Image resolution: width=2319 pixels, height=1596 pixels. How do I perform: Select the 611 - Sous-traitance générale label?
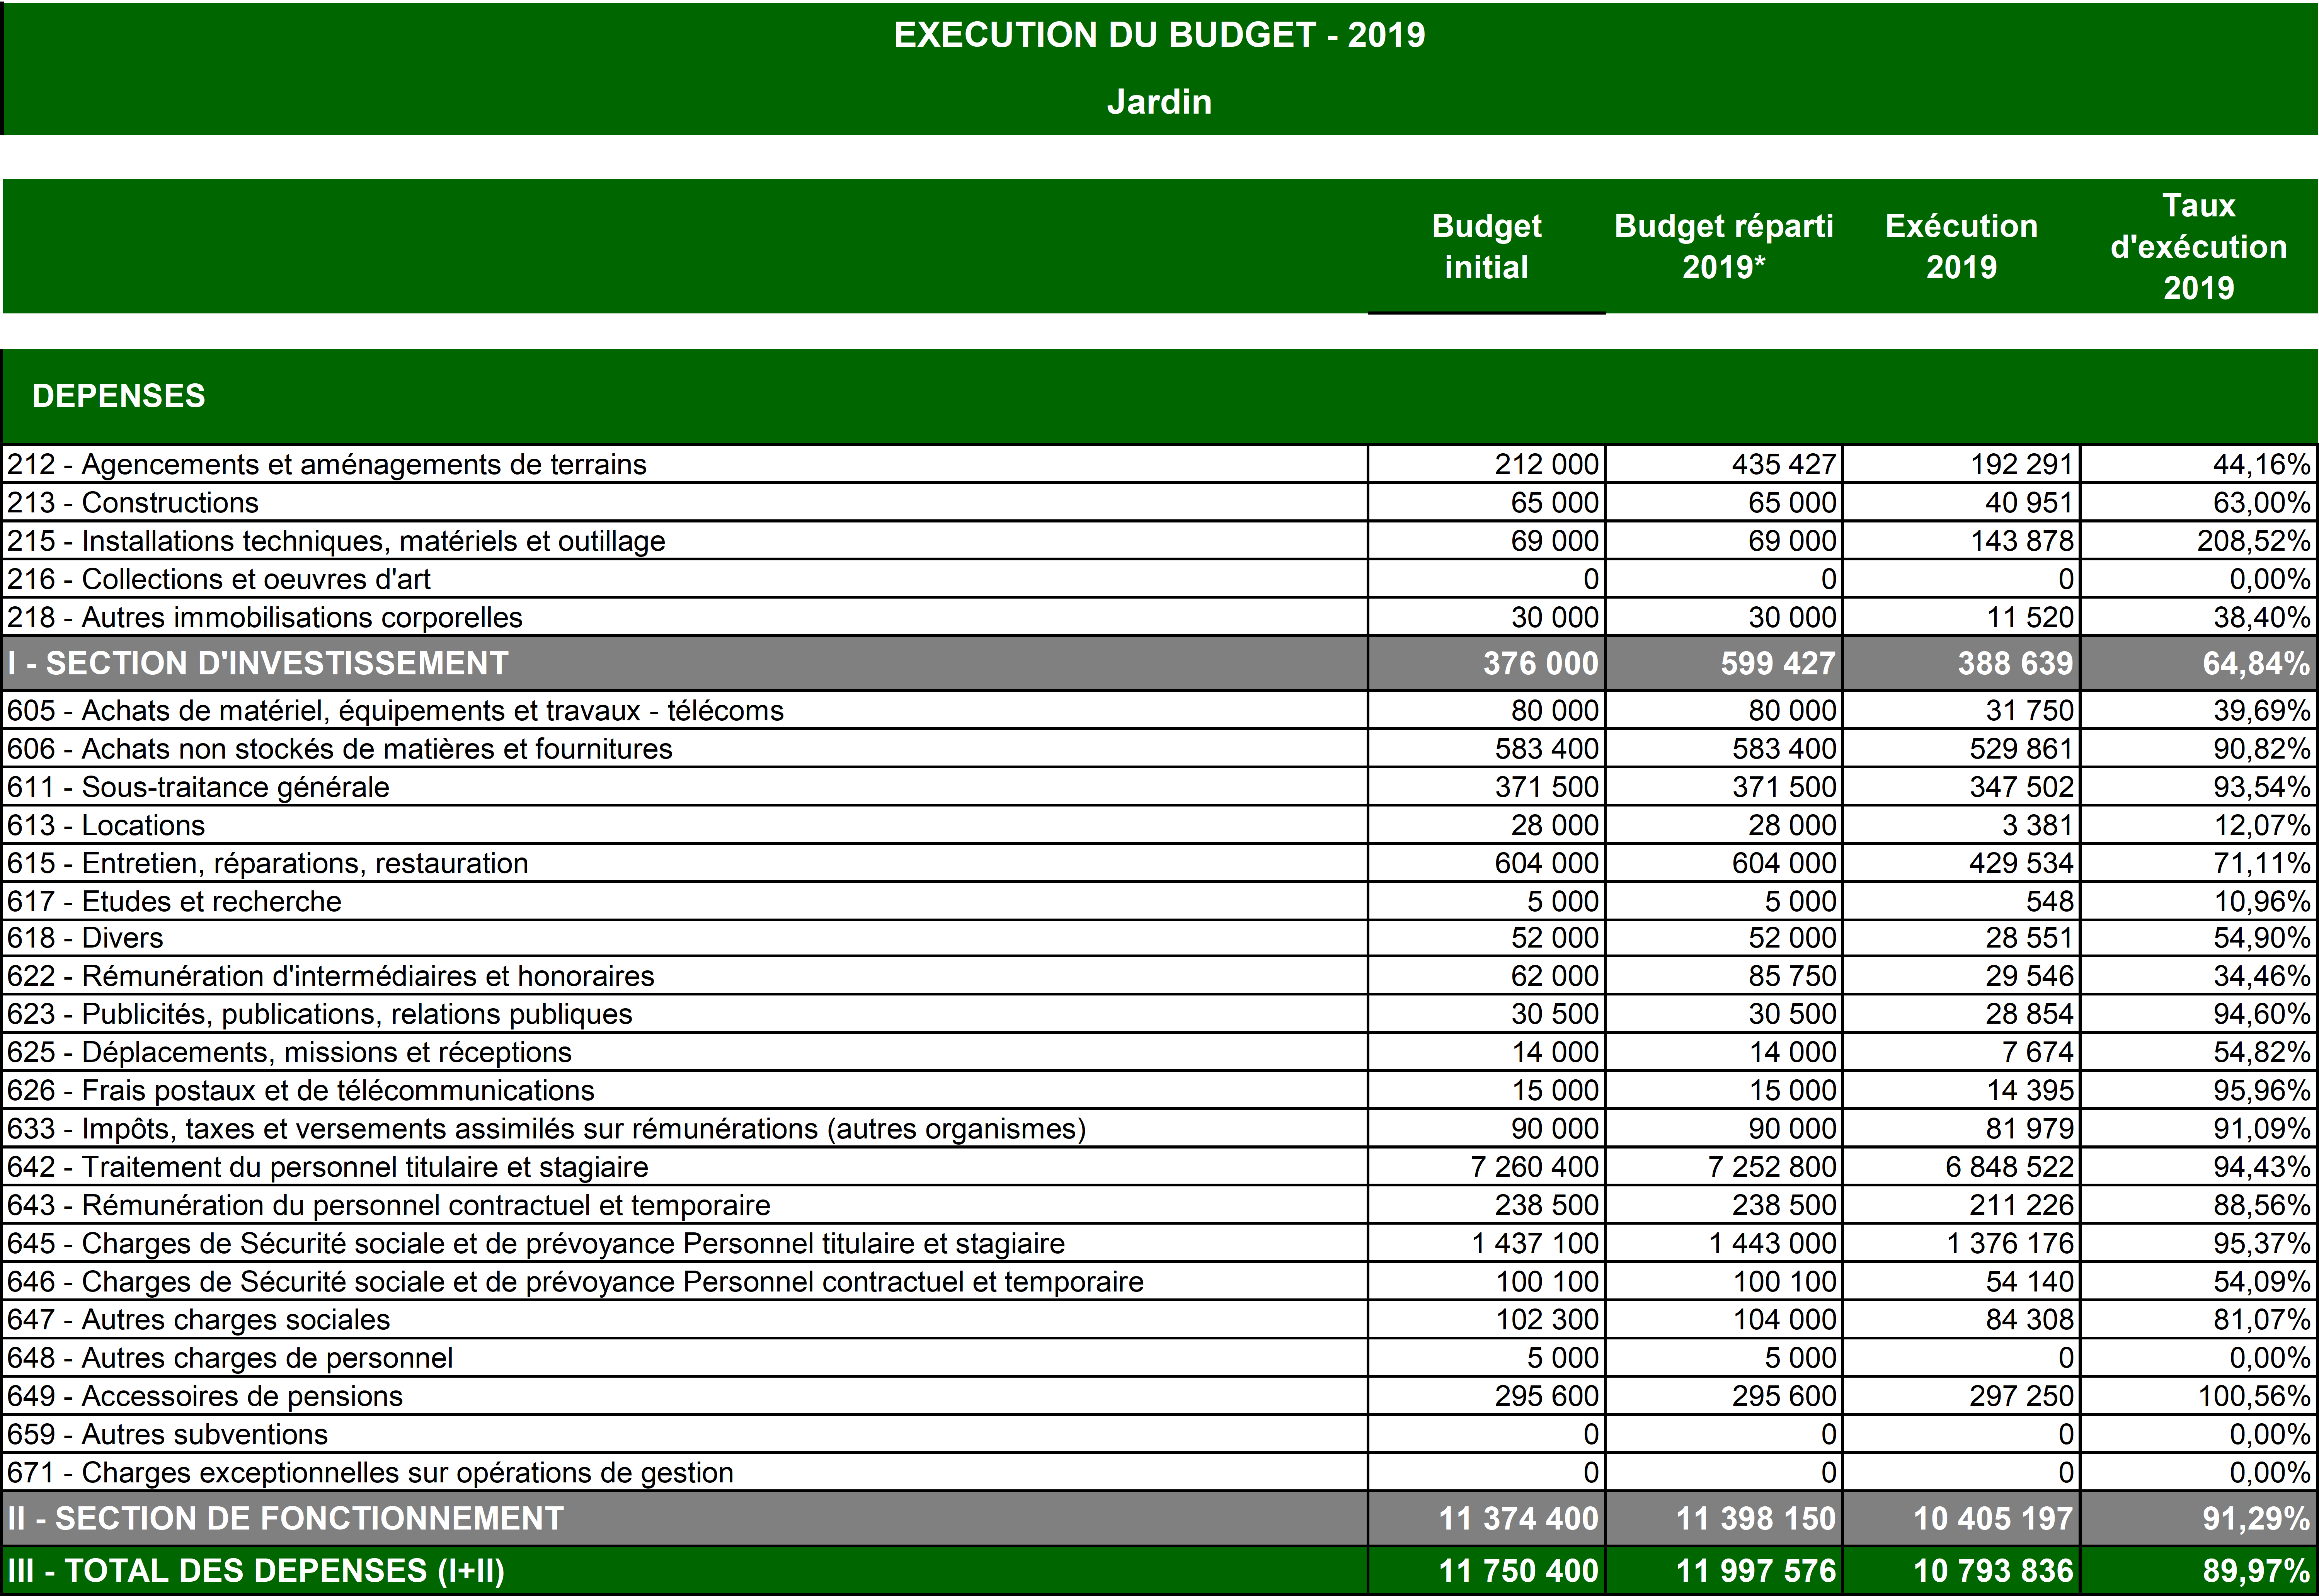pos(198,787)
